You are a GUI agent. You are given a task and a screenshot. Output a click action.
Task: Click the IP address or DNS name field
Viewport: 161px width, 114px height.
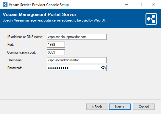[x=77, y=37]
